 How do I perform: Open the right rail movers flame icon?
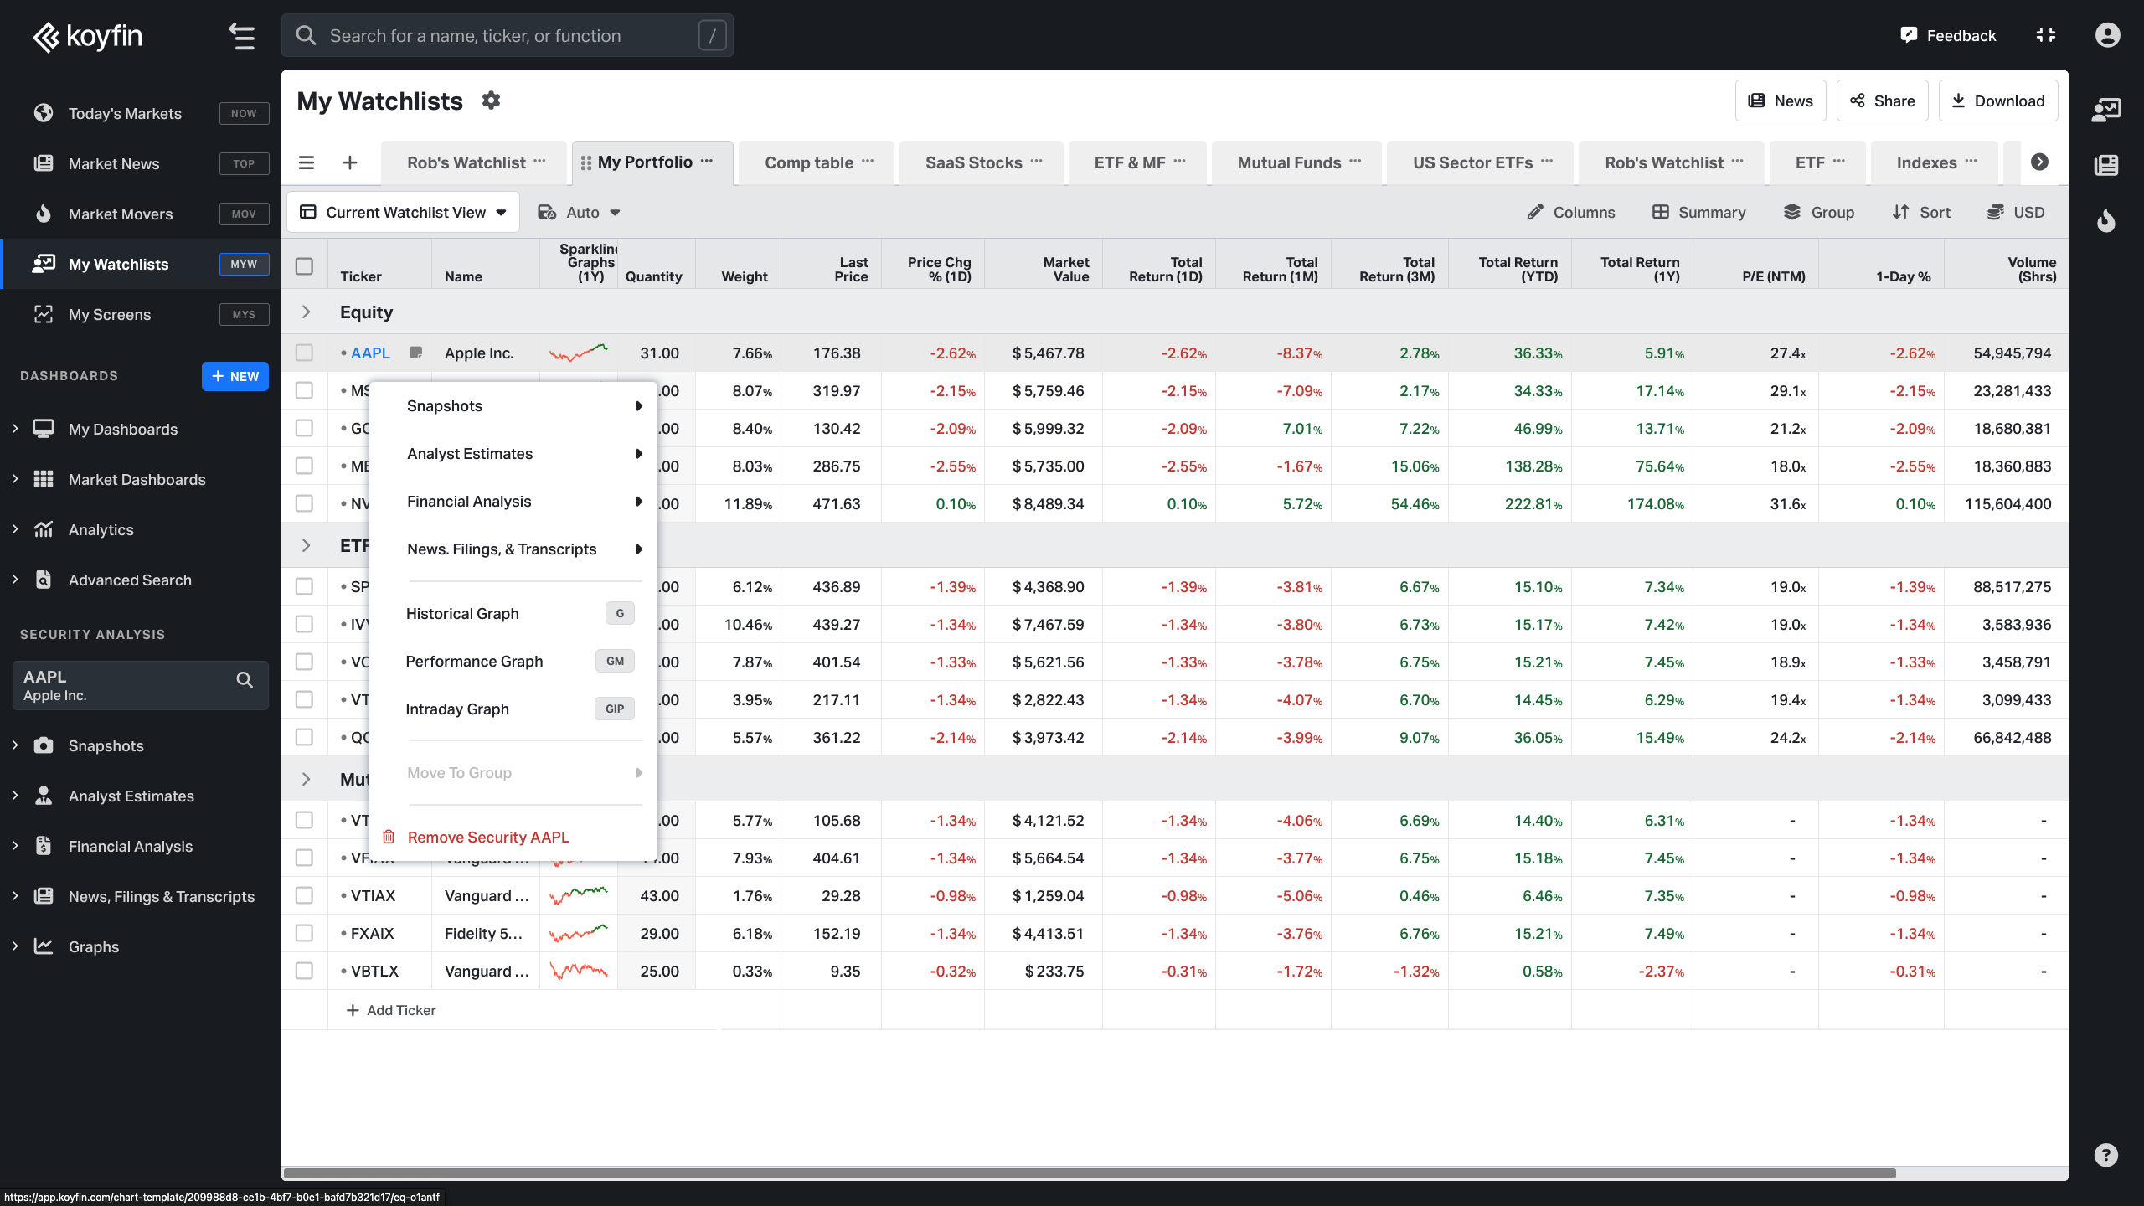coord(2106,220)
